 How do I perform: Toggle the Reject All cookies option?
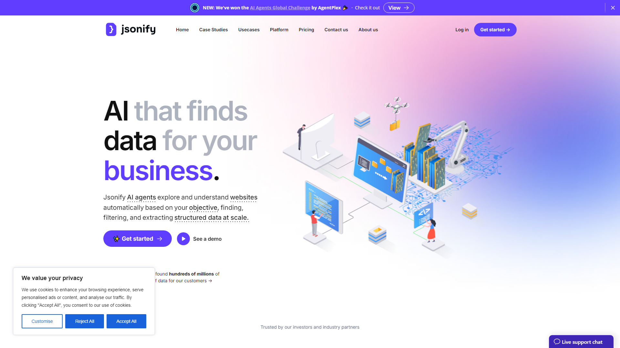84,321
